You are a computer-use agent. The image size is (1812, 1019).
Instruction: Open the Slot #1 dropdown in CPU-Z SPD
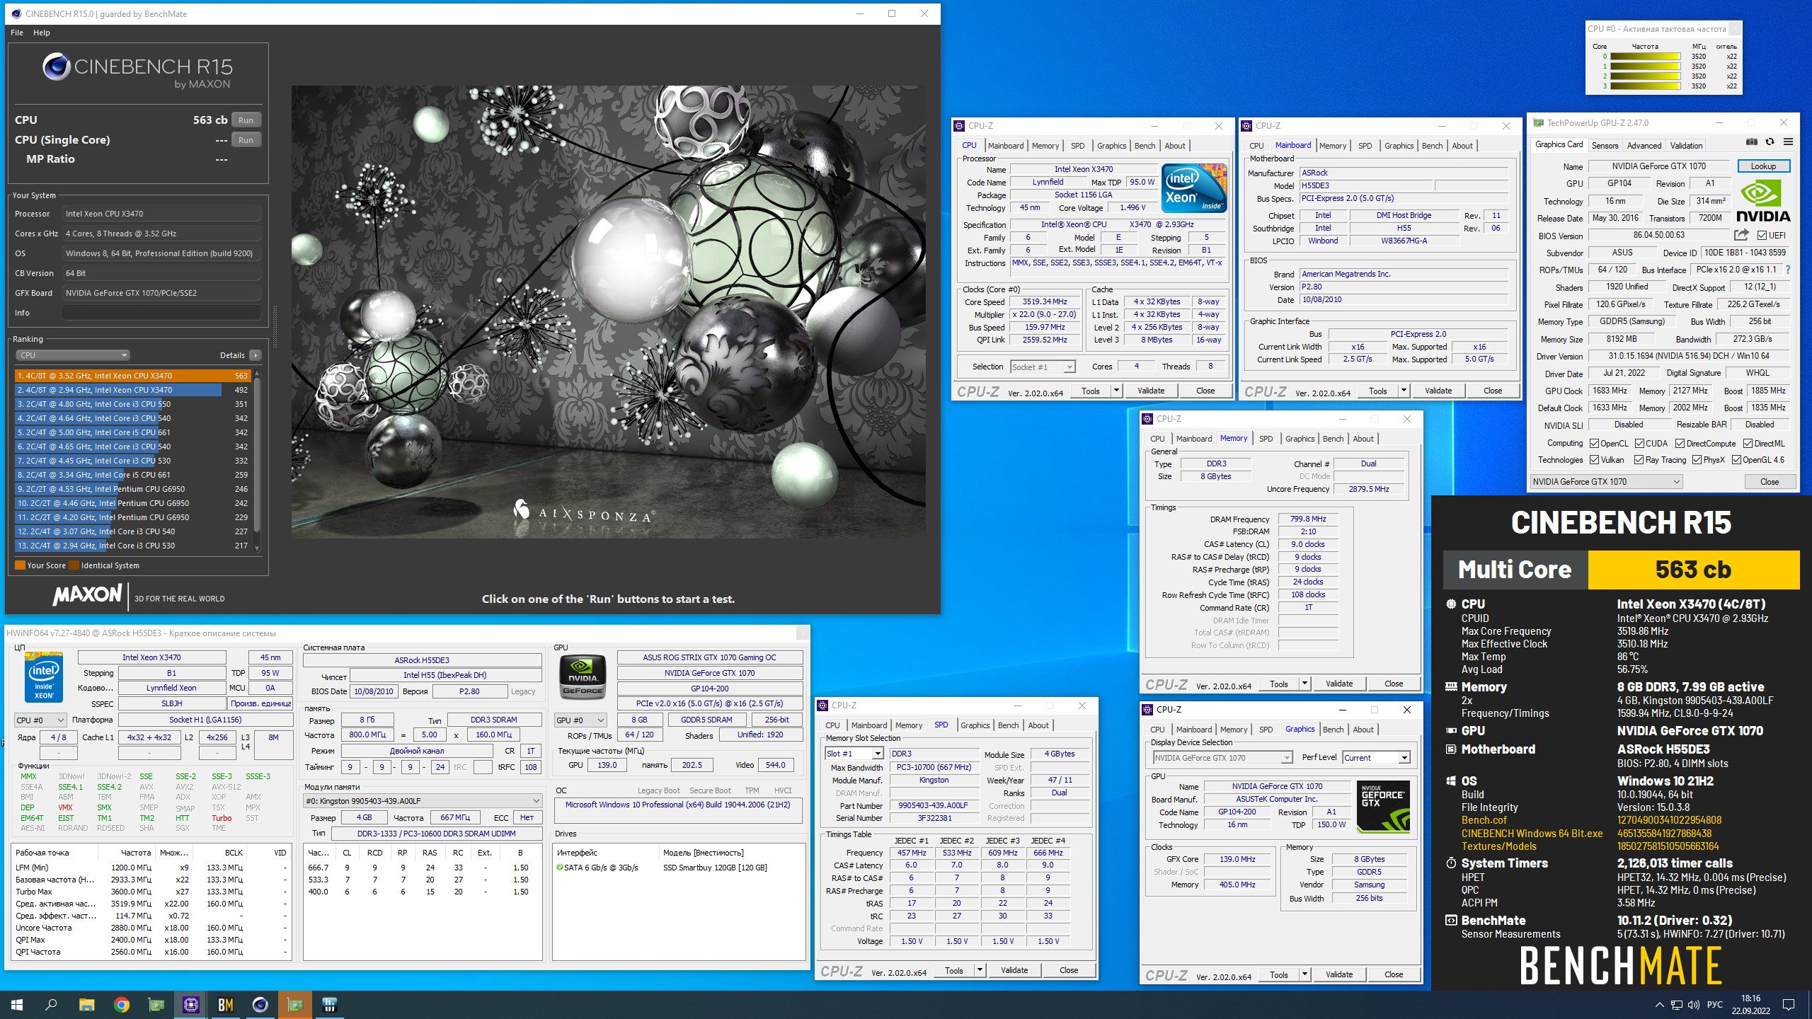coord(854,754)
